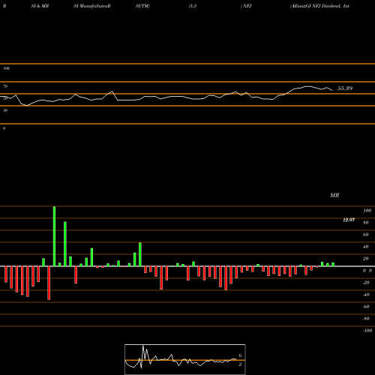Click the 'AllianzGI NFJ Dividend, Int' title
This screenshot has height=375, width=375.
(319, 6)
